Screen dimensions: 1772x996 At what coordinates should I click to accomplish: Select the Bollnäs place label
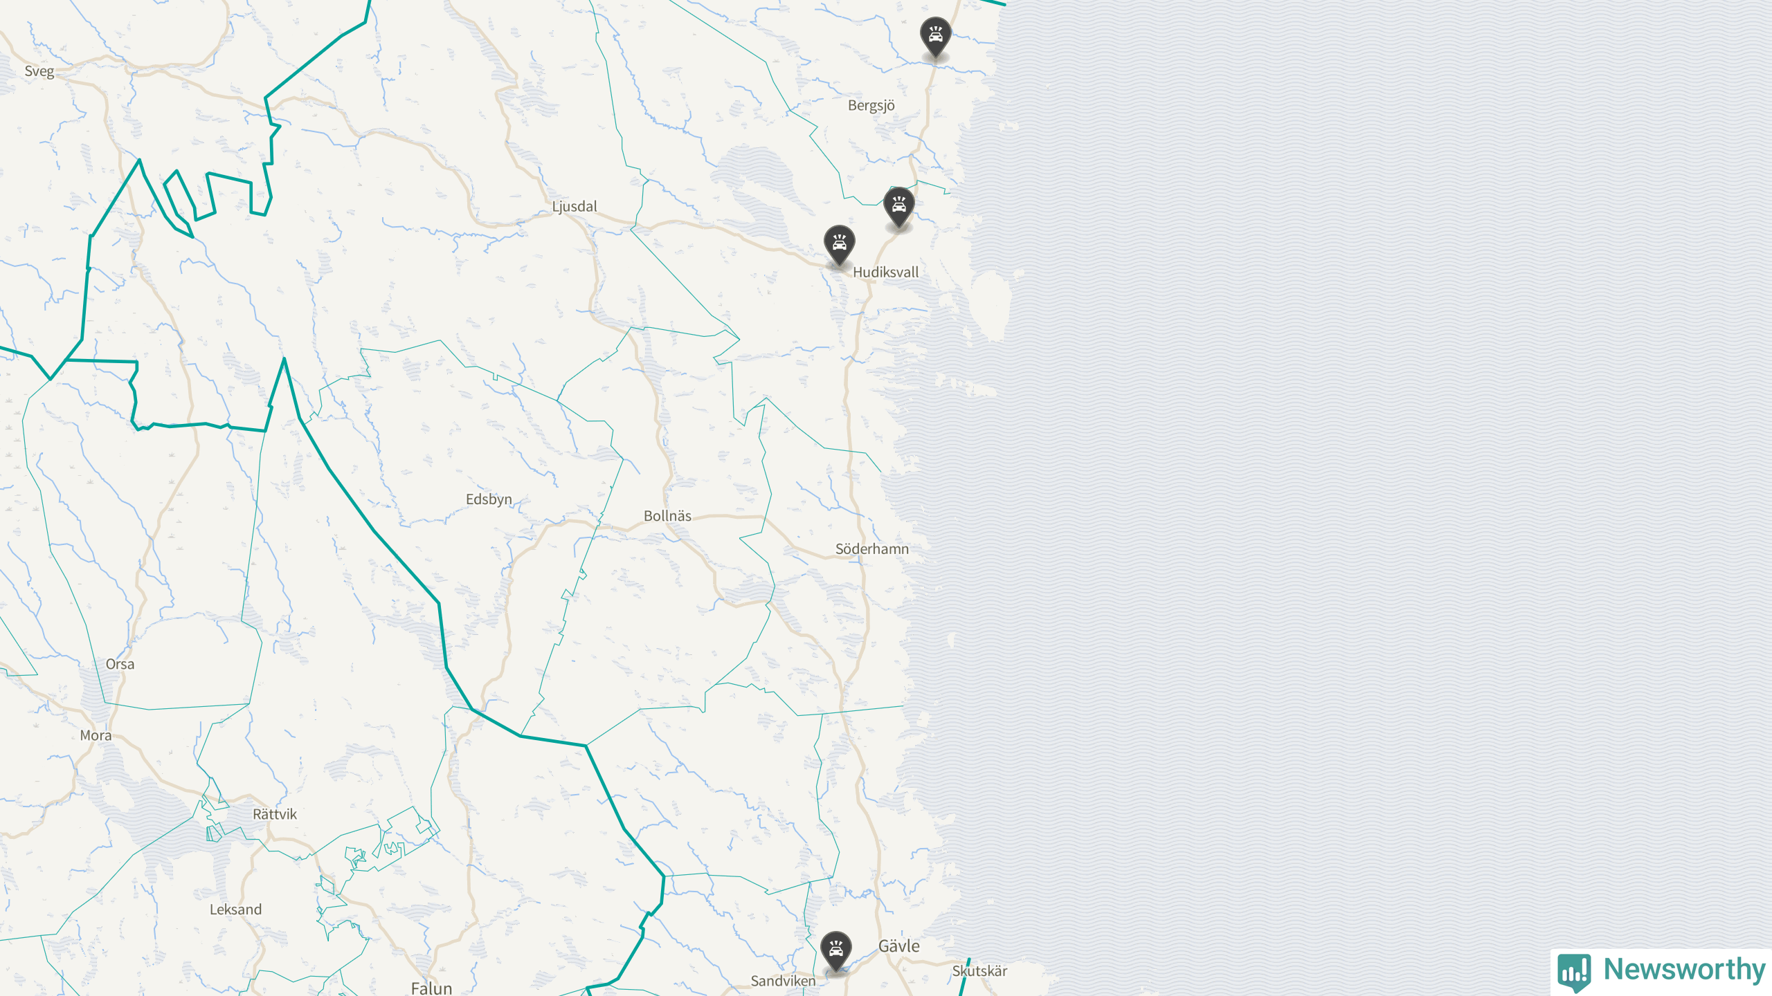tap(667, 516)
